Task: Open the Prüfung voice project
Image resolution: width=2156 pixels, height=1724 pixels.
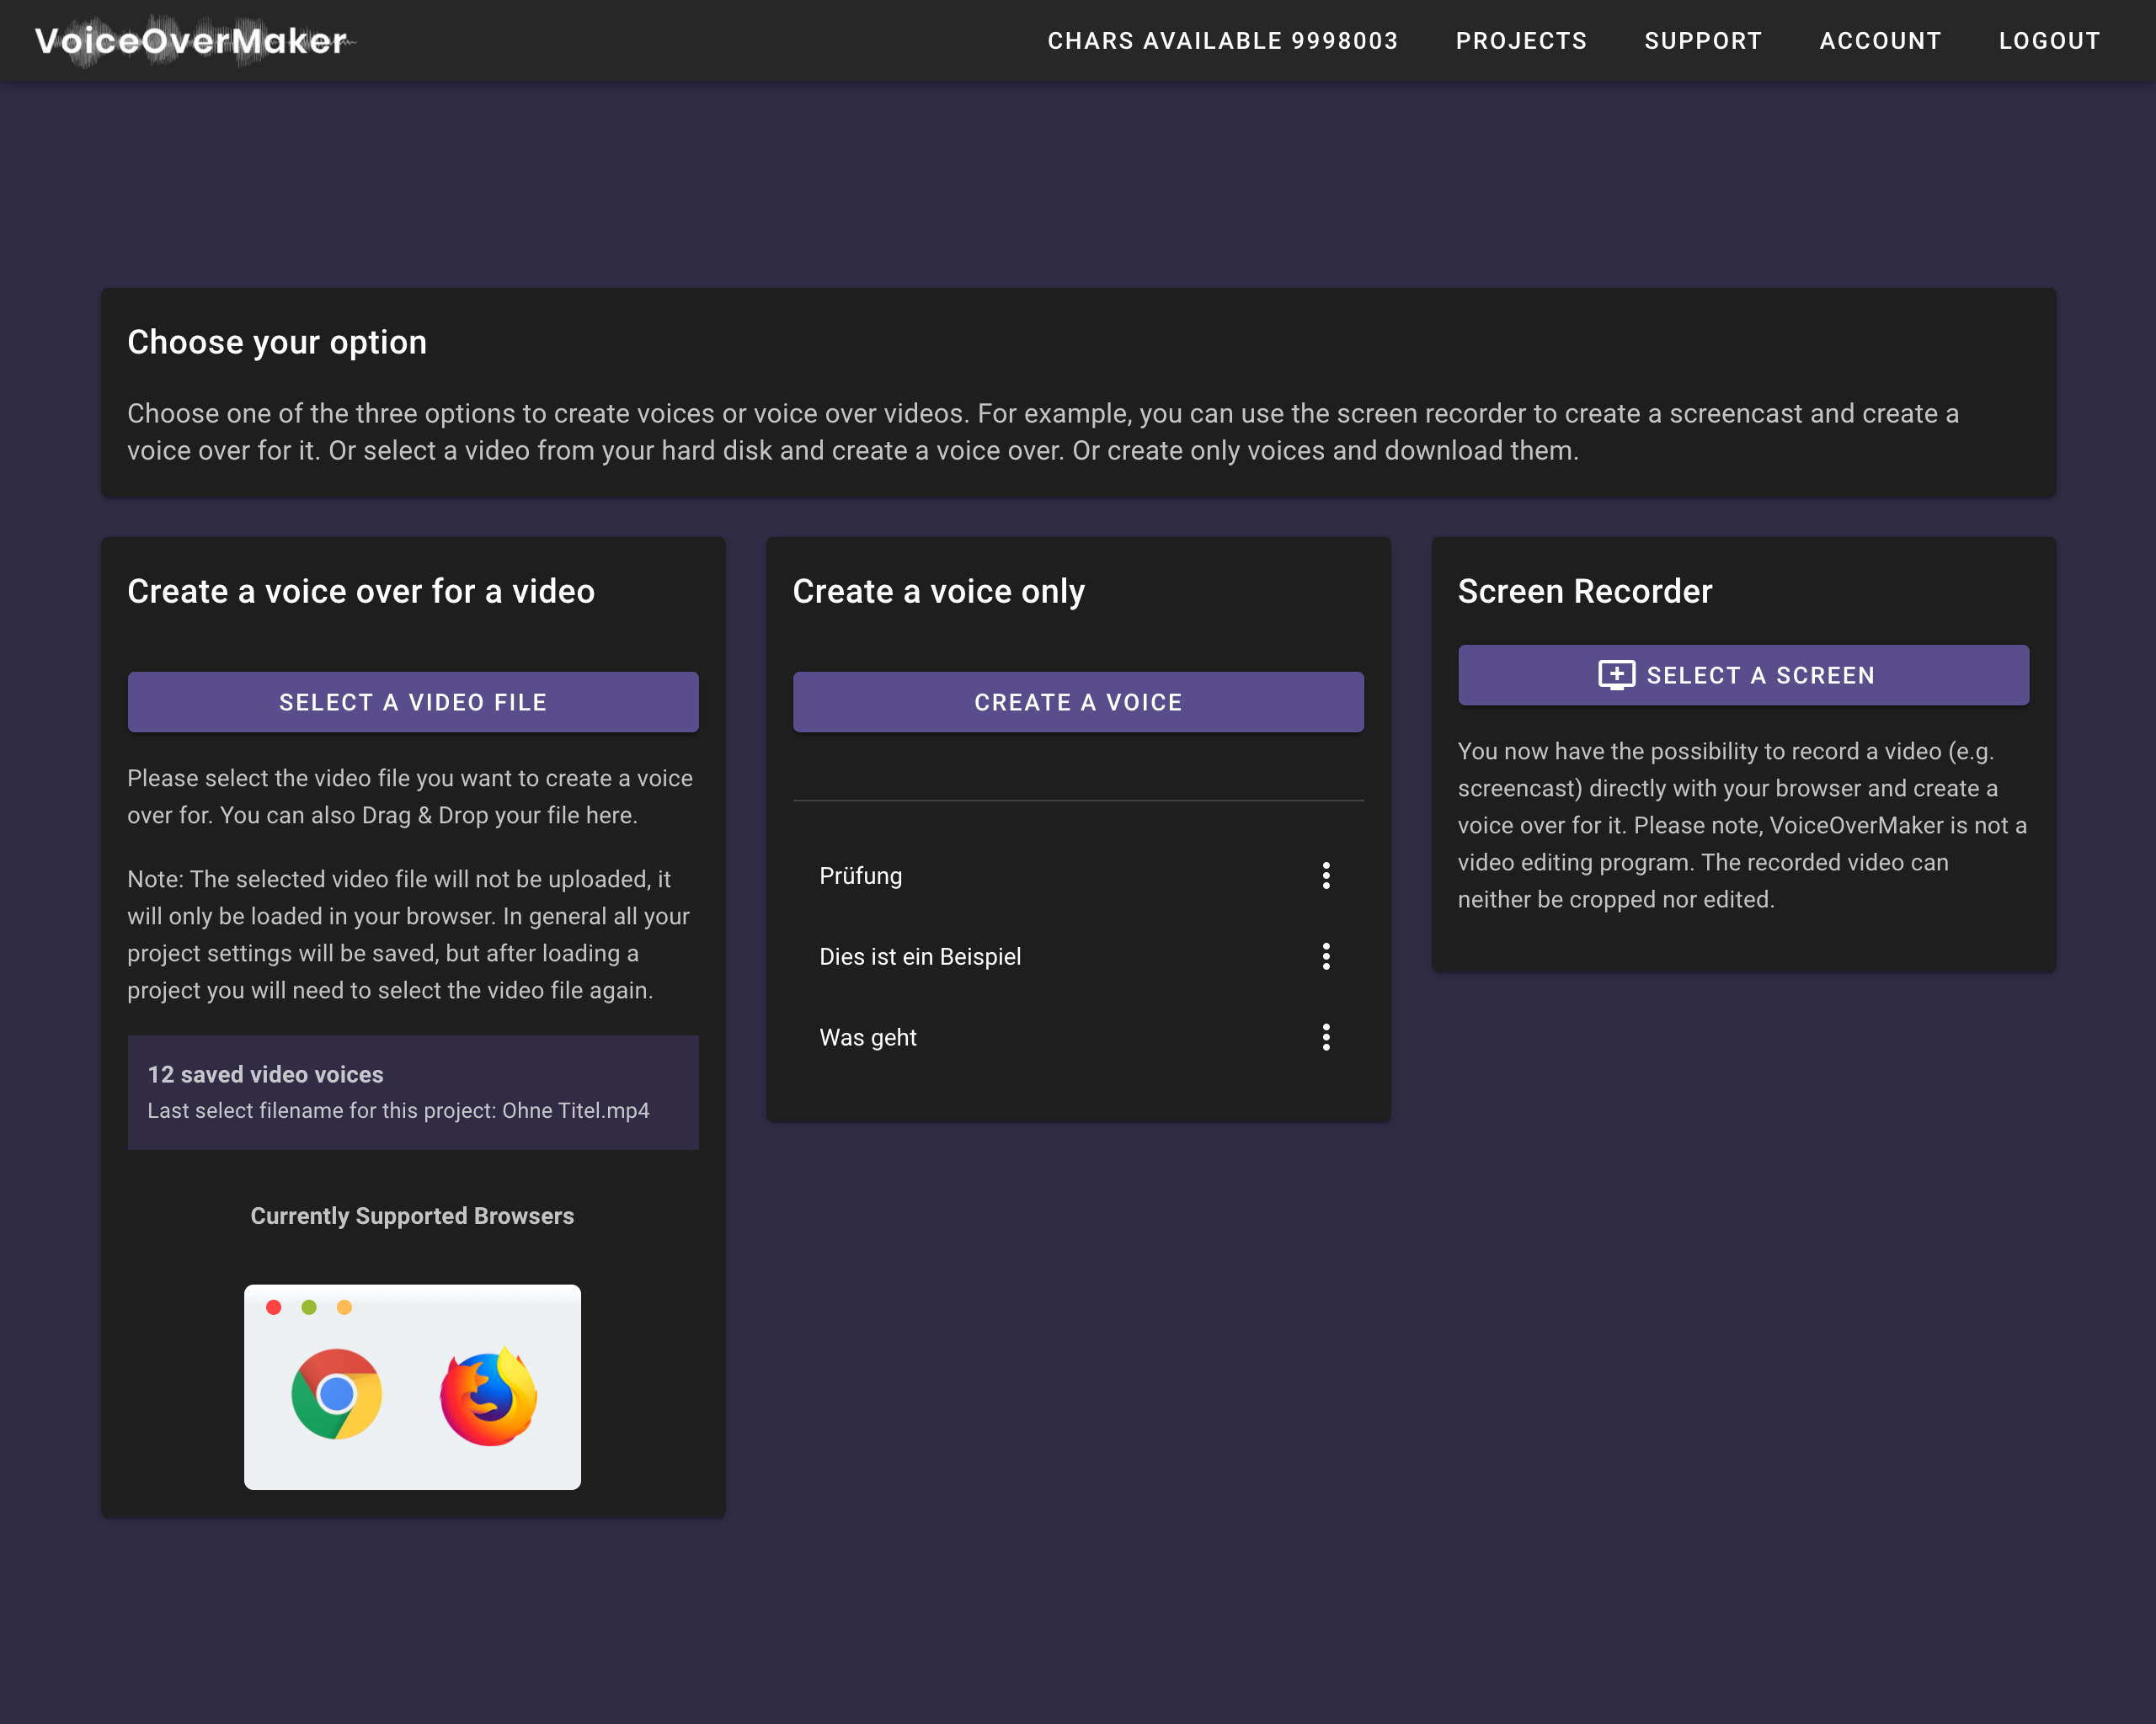Action: tap(860, 875)
